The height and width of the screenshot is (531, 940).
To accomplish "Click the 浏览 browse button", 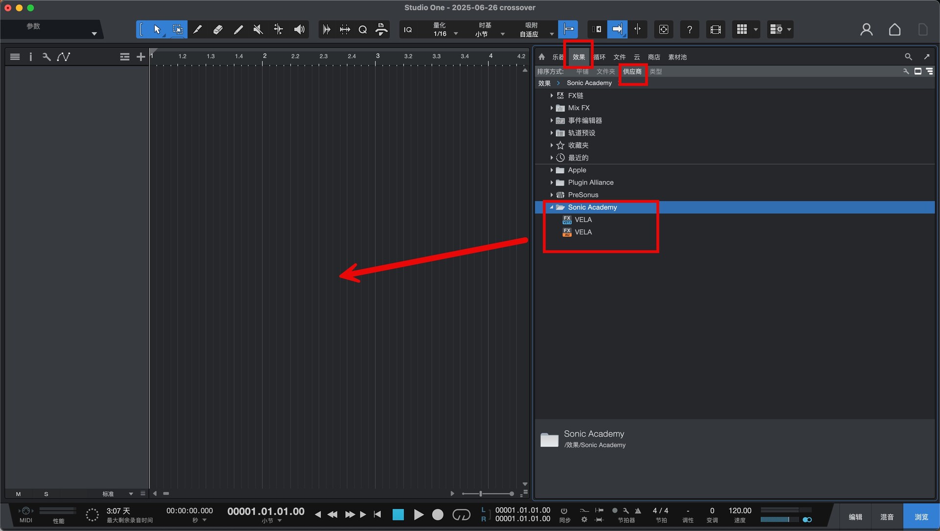I will (x=921, y=517).
